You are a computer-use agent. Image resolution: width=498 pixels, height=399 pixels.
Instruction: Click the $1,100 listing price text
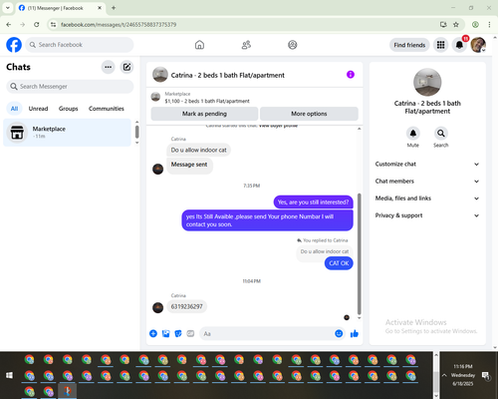[x=172, y=101]
